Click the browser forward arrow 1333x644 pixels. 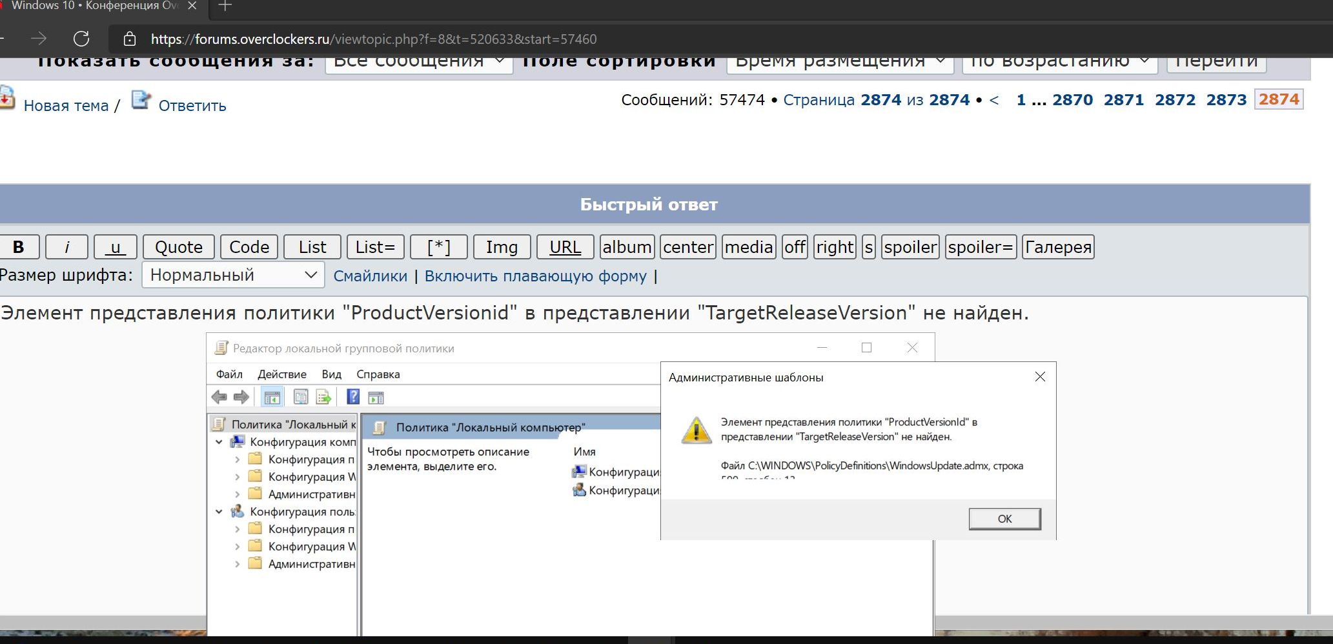pos(39,39)
